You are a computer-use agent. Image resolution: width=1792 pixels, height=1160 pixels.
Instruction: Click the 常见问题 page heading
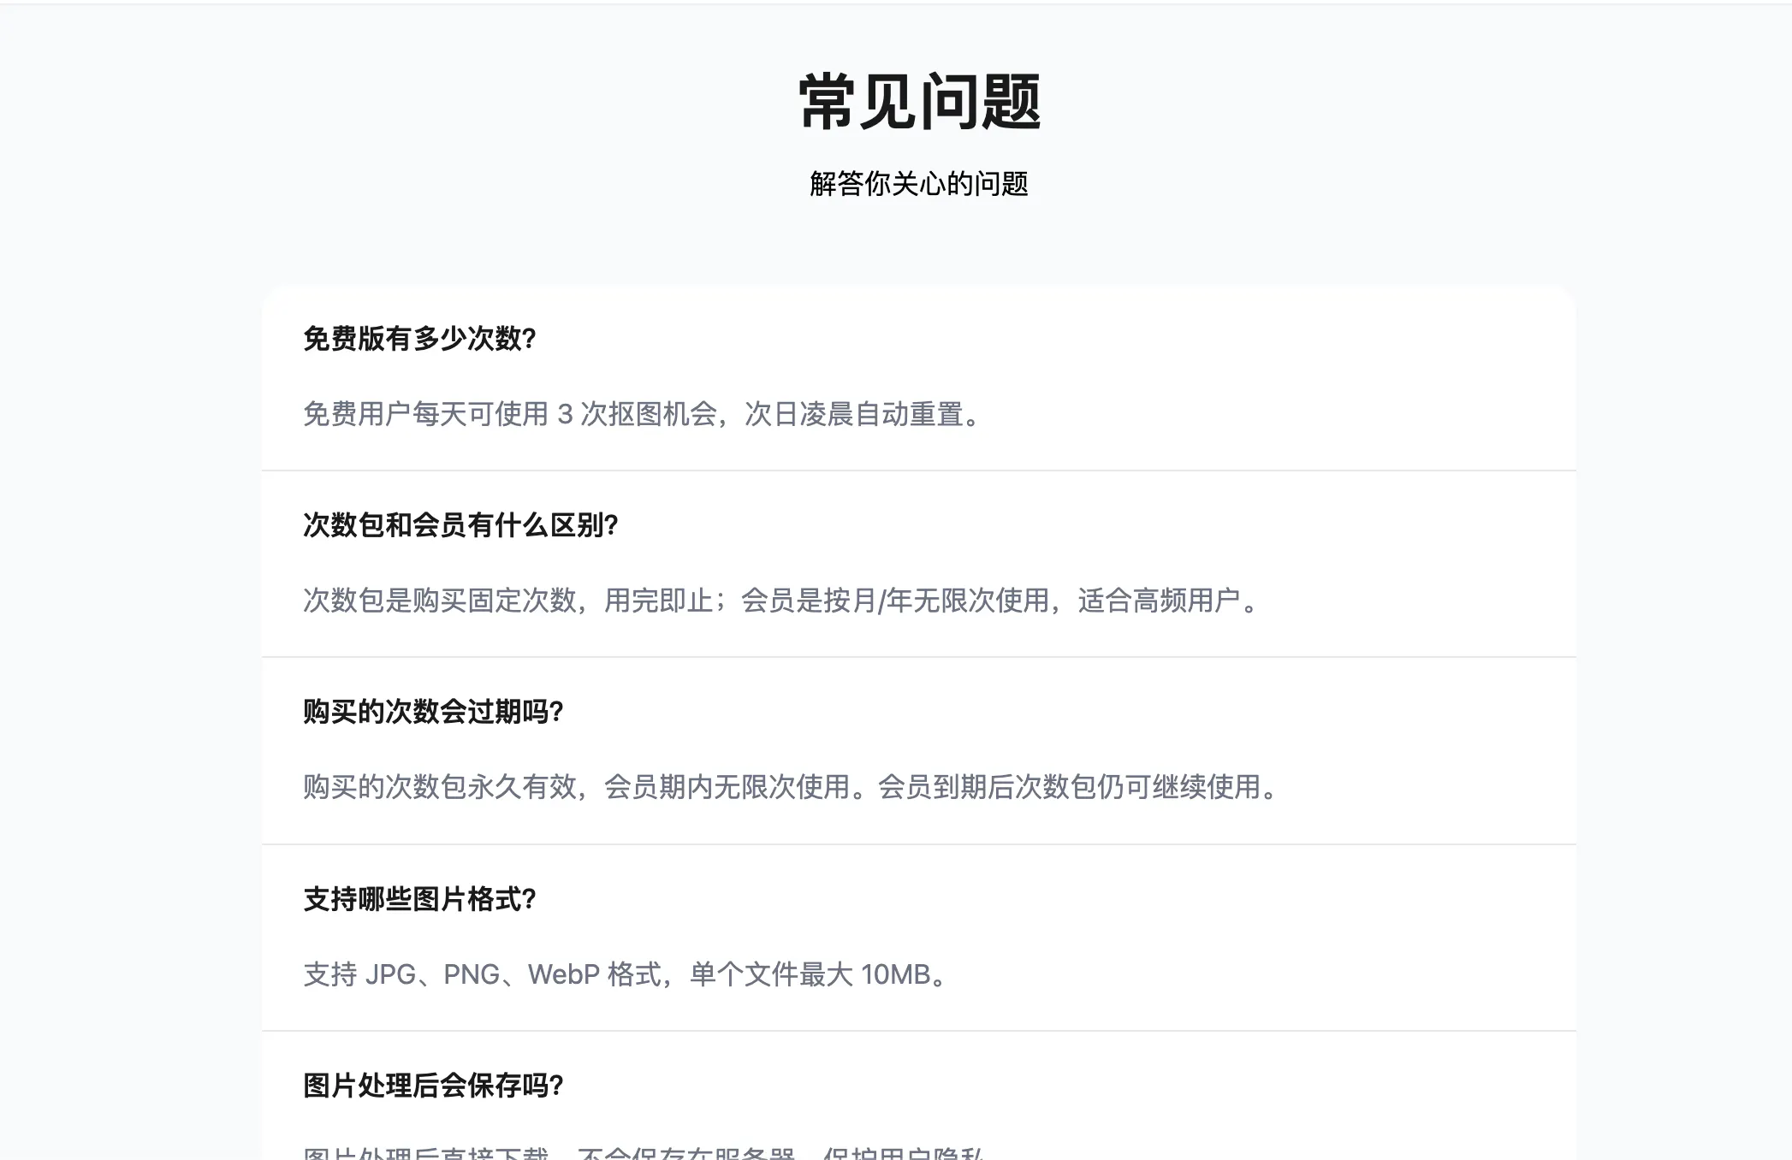pos(919,102)
